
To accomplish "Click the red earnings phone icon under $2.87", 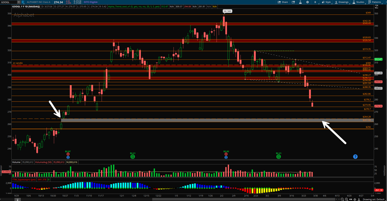I will point(68,154).
